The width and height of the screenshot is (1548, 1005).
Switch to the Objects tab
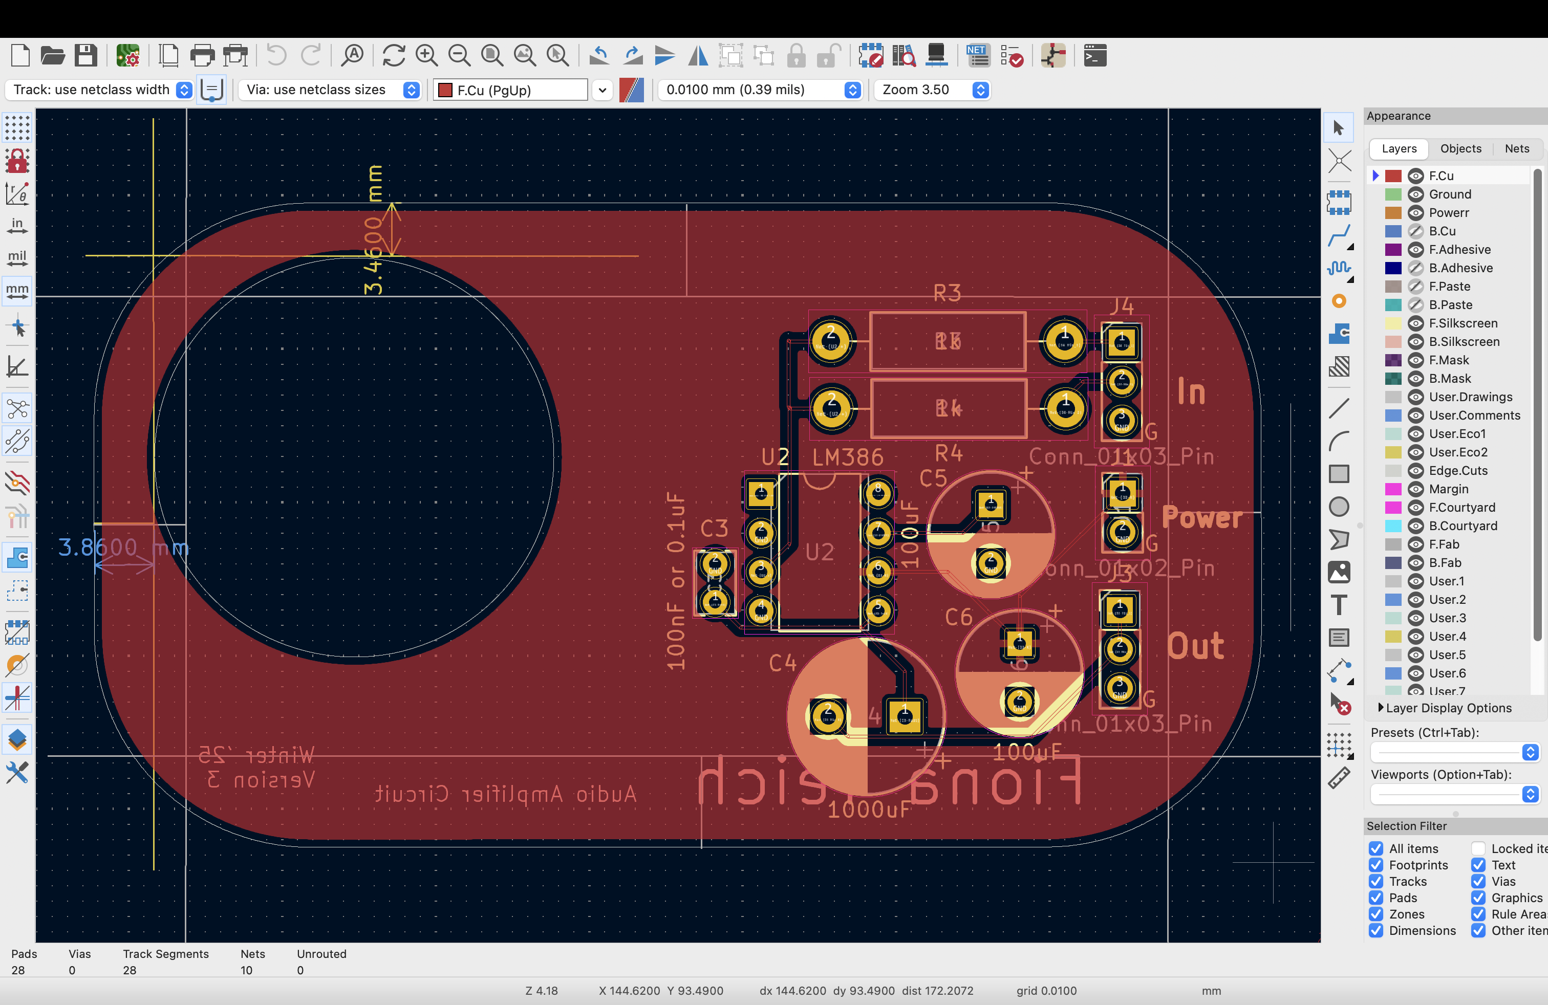click(x=1460, y=149)
